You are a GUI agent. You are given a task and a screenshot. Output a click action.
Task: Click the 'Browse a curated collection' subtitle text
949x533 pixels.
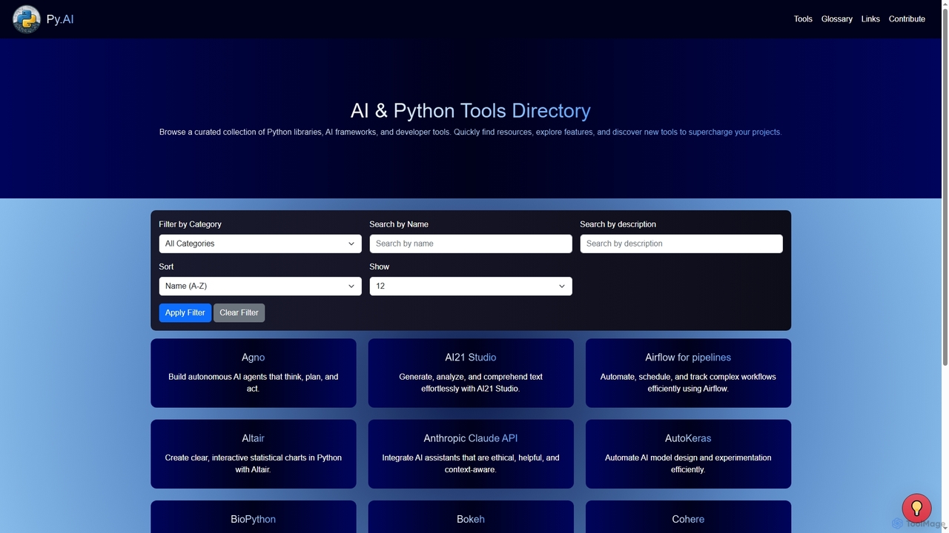[471, 132]
